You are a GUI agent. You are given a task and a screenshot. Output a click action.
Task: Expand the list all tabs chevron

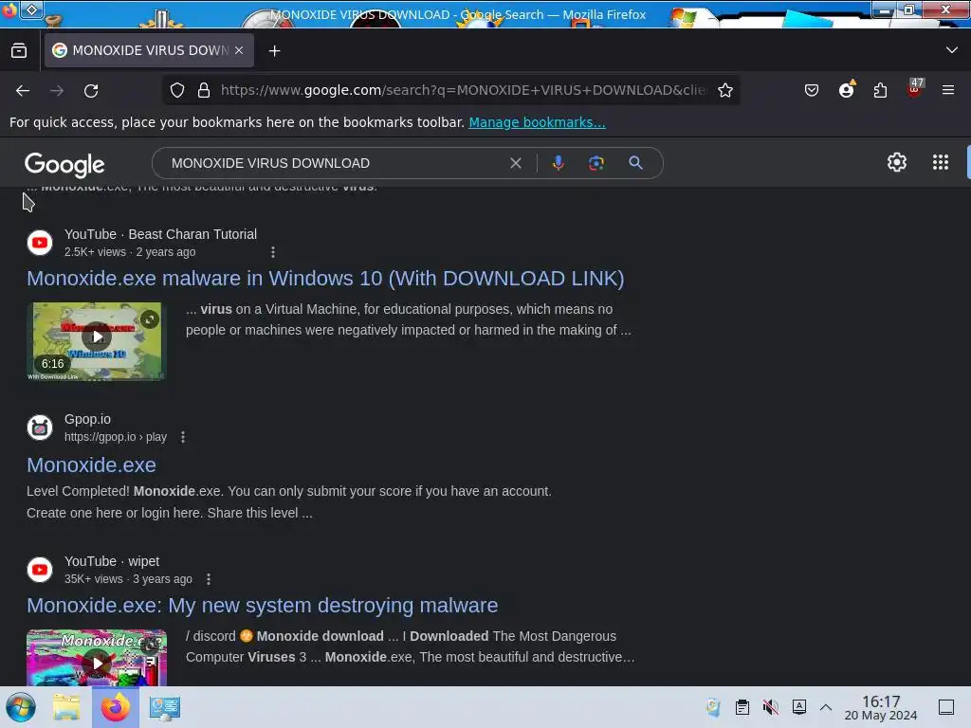coord(952,50)
